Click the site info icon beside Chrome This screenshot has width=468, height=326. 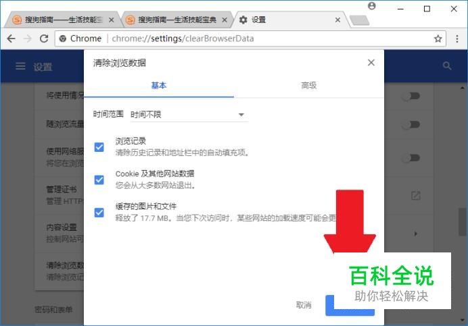(x=63, y=38)
